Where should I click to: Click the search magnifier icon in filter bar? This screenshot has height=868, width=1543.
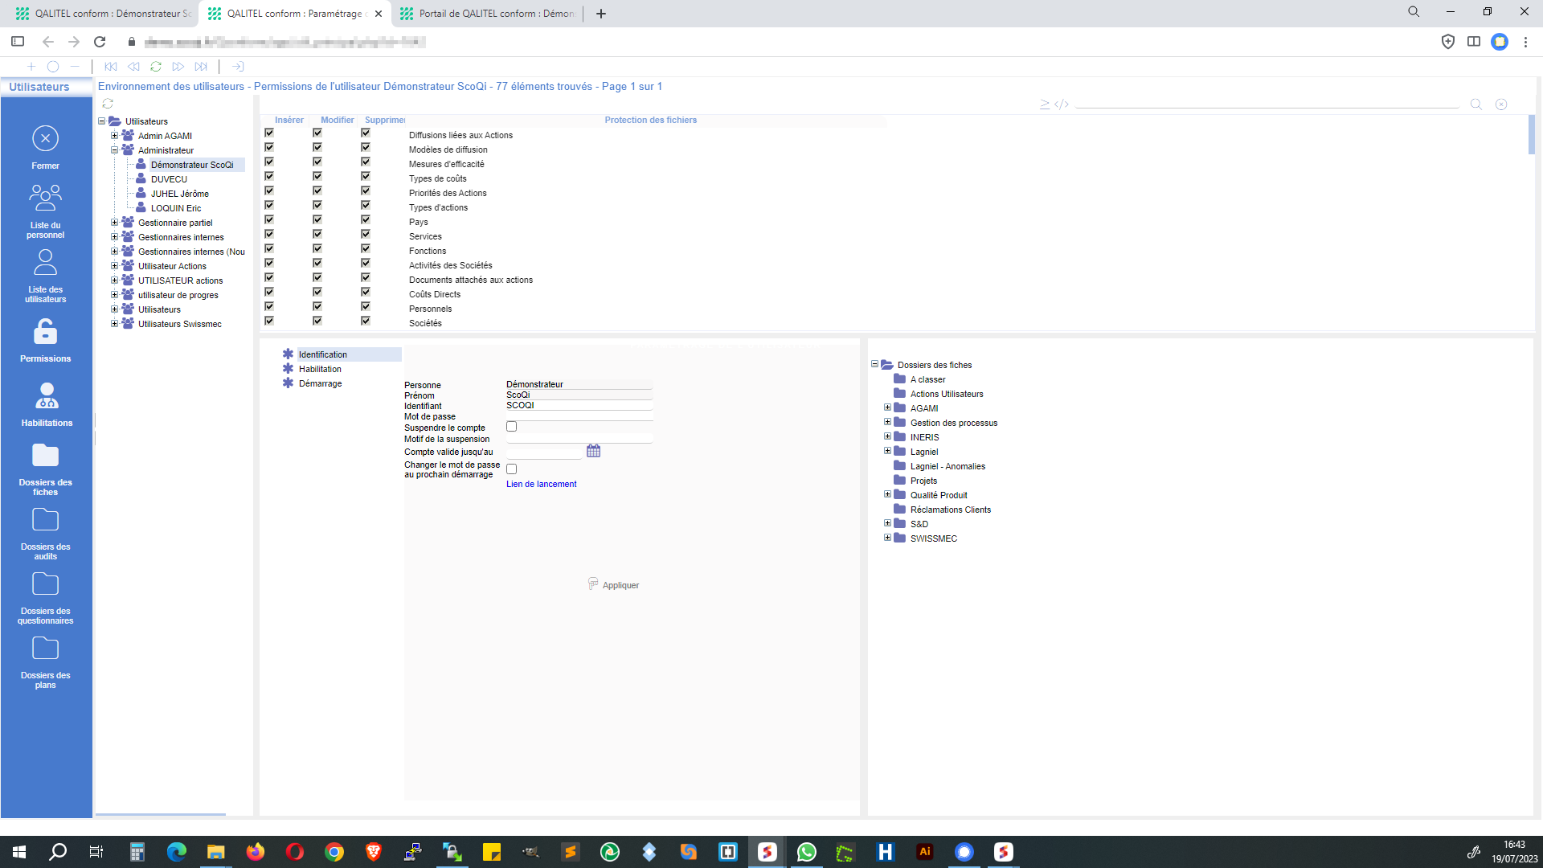coord(1475,104)
